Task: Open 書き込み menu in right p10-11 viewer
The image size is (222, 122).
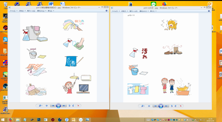Action: (144, 11)
